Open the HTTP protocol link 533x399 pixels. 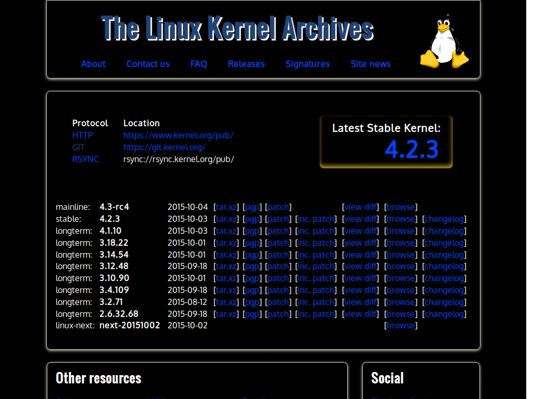(x=82, y=135)
